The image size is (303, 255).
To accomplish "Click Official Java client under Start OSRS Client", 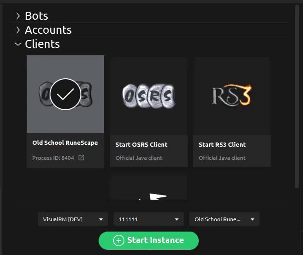I will pyautogui.click(x=139, y=158).
